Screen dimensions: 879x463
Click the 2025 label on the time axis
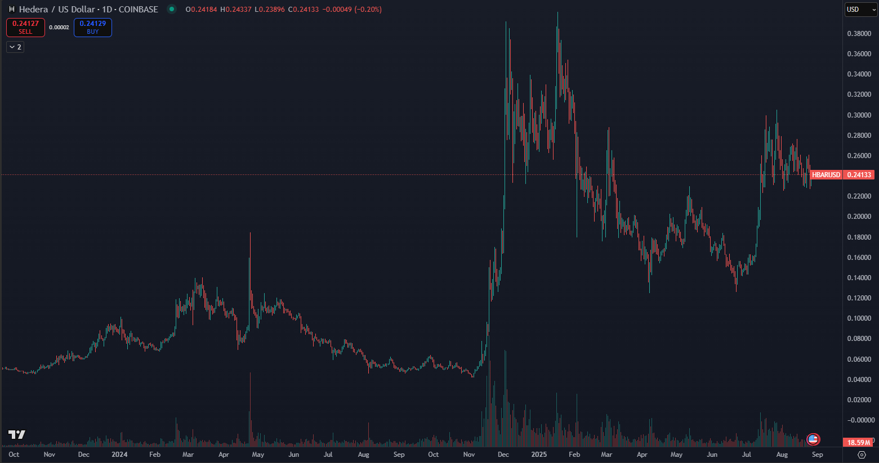pos(539,455)
